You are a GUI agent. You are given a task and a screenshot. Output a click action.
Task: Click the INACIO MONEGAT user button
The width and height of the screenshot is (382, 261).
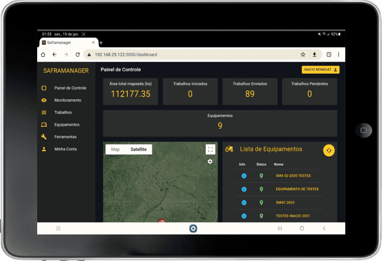[x=320, y=70]
